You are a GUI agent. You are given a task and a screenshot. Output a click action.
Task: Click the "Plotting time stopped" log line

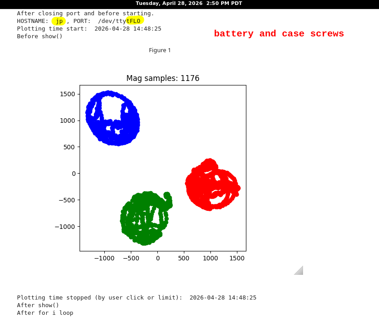137,298
